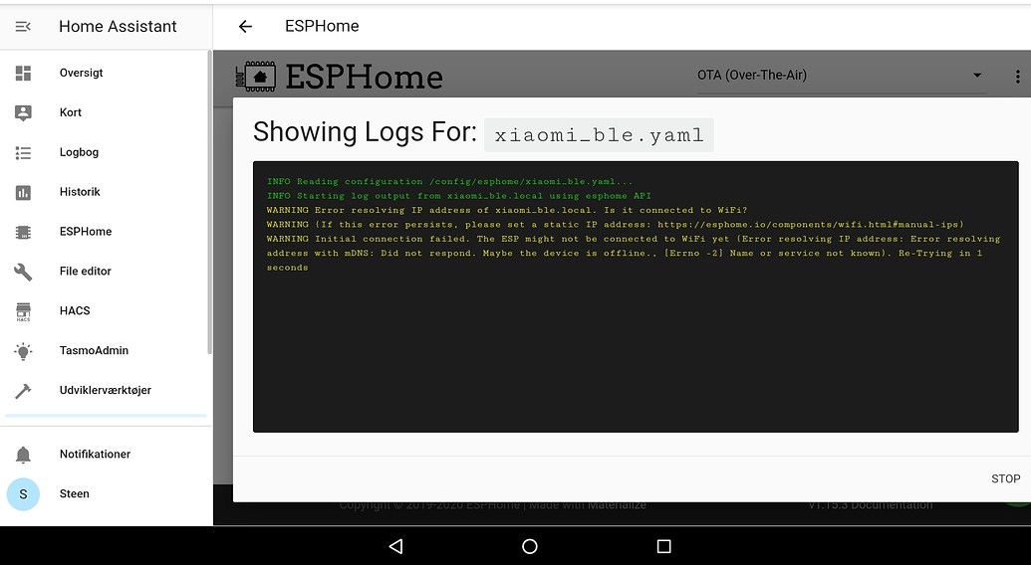Click the esphome.io wifi manual-ips URL in log

pyautogui.click(x=808, y=225)
